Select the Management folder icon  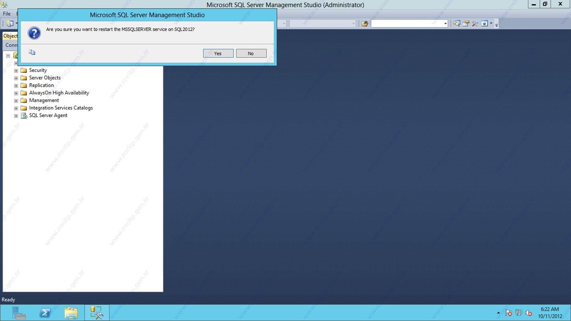[24, 100]
